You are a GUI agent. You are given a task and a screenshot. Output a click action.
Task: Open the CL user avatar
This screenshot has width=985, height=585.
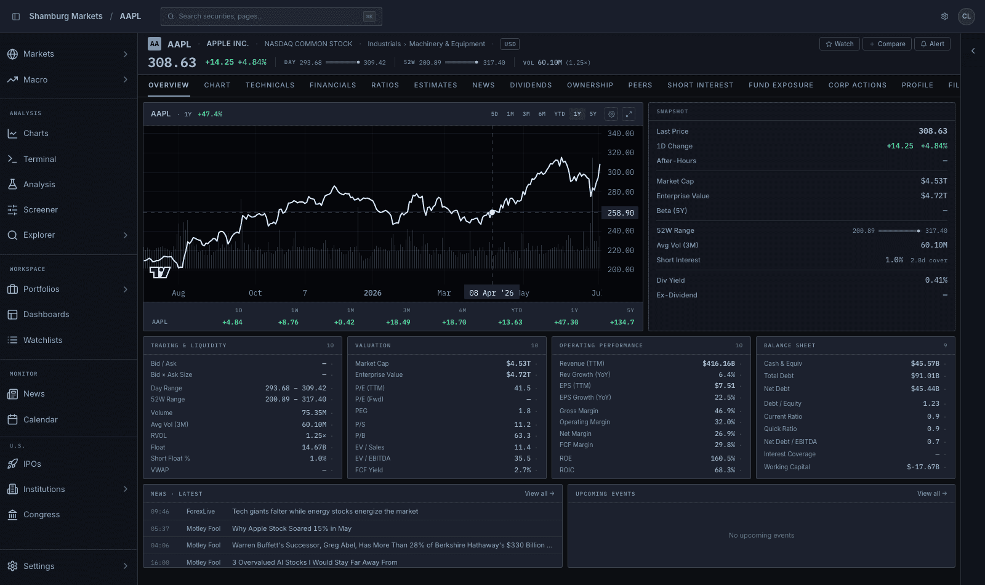967,17
